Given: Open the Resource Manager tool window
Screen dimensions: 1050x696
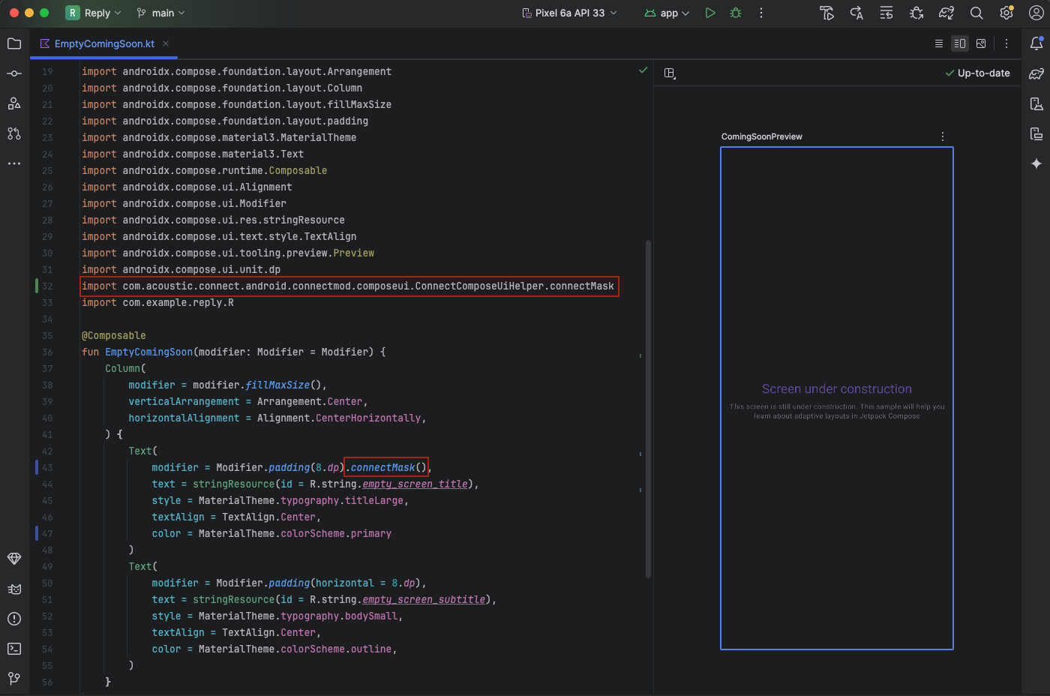Looking at the screenshot, I should (14, 103).
